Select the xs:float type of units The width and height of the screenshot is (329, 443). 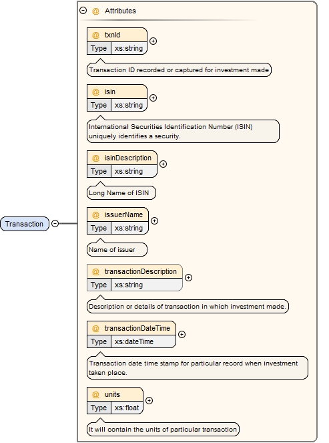pos(127,408)
